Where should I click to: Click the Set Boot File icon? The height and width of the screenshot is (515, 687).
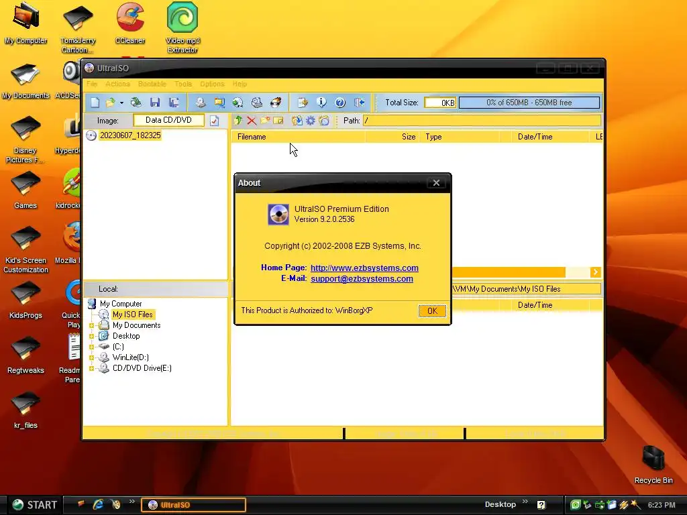click(x=324, y=121)
